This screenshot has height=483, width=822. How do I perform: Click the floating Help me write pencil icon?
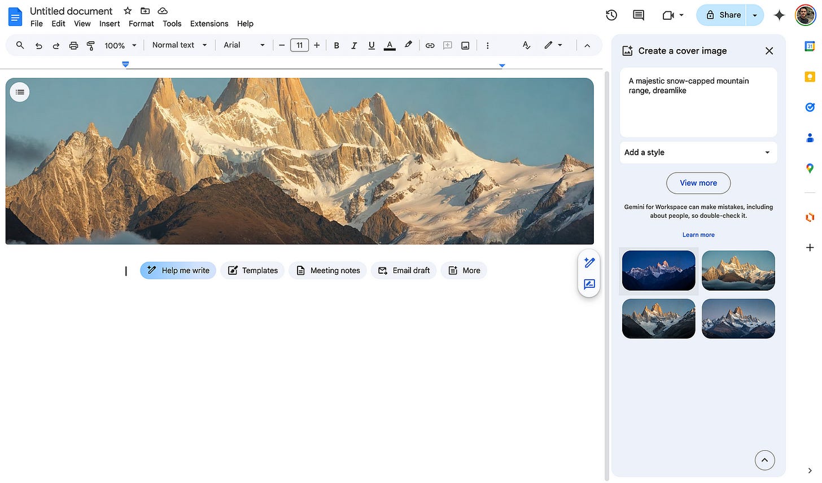[x=589, y=263]
